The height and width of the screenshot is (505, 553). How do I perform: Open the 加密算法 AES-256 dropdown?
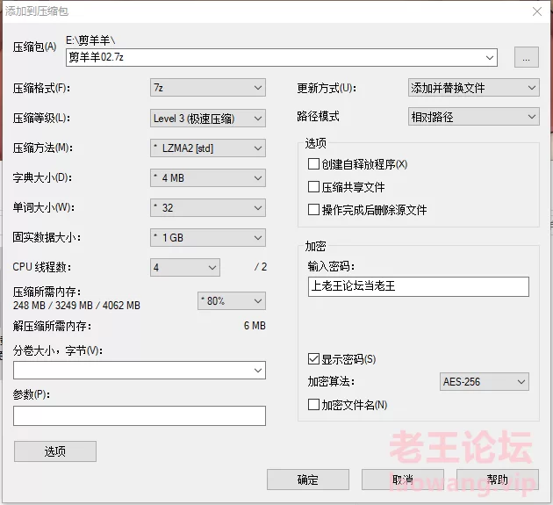pyautogui.click(x=485, y=381)
